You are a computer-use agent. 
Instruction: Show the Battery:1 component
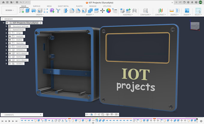coord(10,57)
